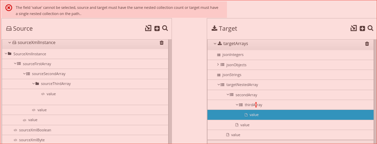The height and width of the screenshot is (144, 377).
Task: Click the red error icon in alert
Action: (9, 8)
